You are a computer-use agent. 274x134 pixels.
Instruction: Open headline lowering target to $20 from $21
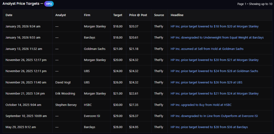(215, 60)
